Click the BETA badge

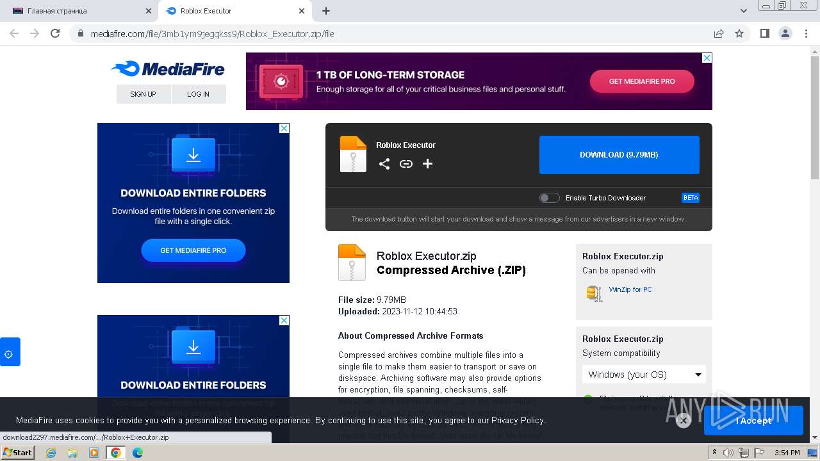click(691, 198)
